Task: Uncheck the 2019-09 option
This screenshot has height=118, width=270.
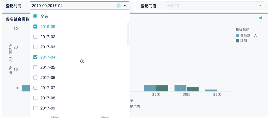Action: tap(35, 27)
